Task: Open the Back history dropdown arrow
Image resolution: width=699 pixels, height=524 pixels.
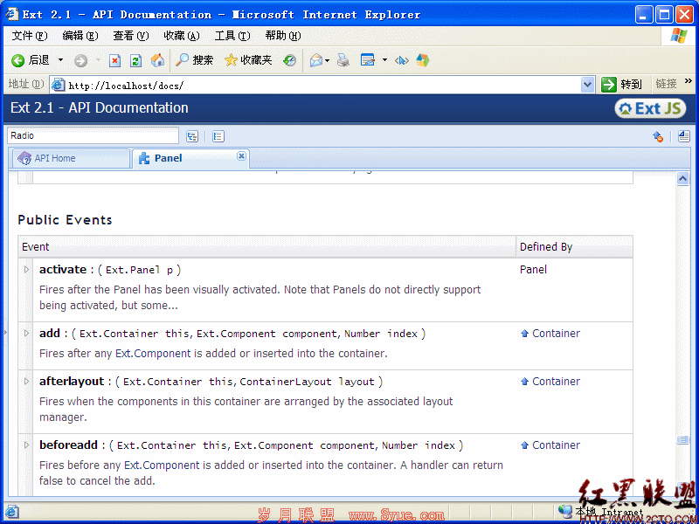Action: pyautogui.click(x=60, y=60)
